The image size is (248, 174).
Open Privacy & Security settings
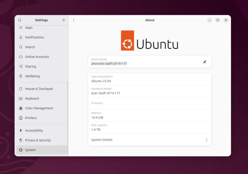pos(38,140)
